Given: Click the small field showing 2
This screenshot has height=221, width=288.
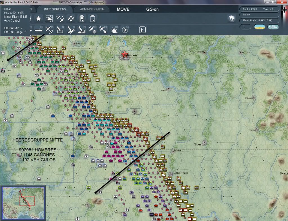Looking at the screenshot, I should [245, 27].
